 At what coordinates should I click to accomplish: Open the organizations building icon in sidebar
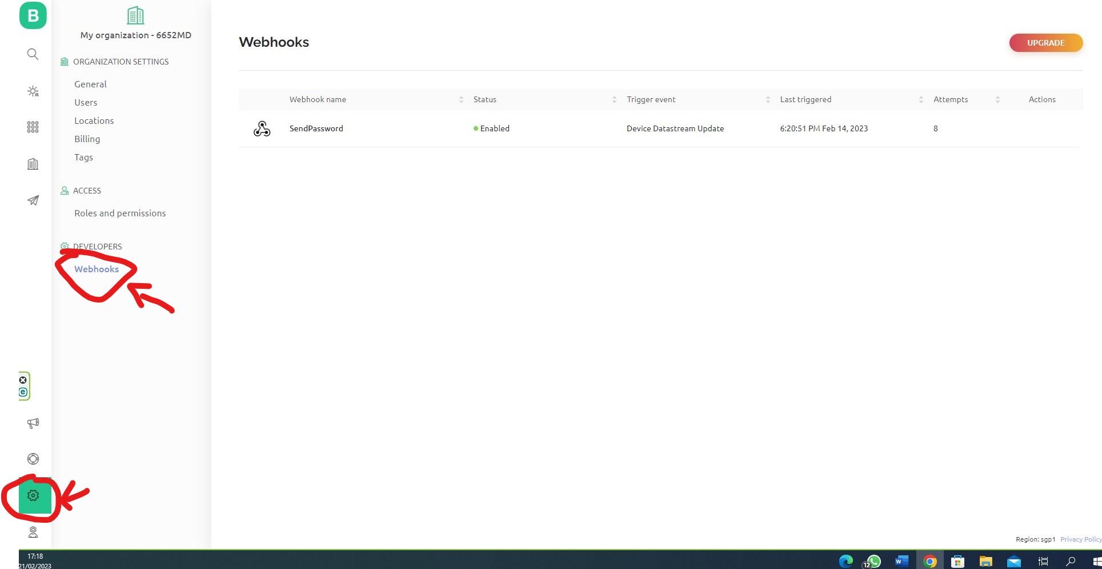click(x=33, y=164)
